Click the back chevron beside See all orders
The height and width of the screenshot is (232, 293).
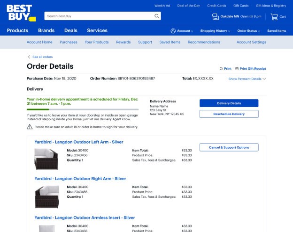point(29,57)
